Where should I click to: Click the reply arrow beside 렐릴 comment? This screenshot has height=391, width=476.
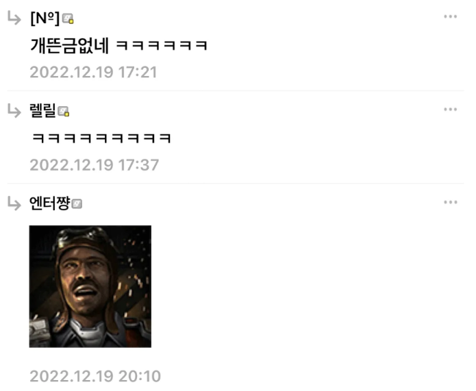point(14,110)
